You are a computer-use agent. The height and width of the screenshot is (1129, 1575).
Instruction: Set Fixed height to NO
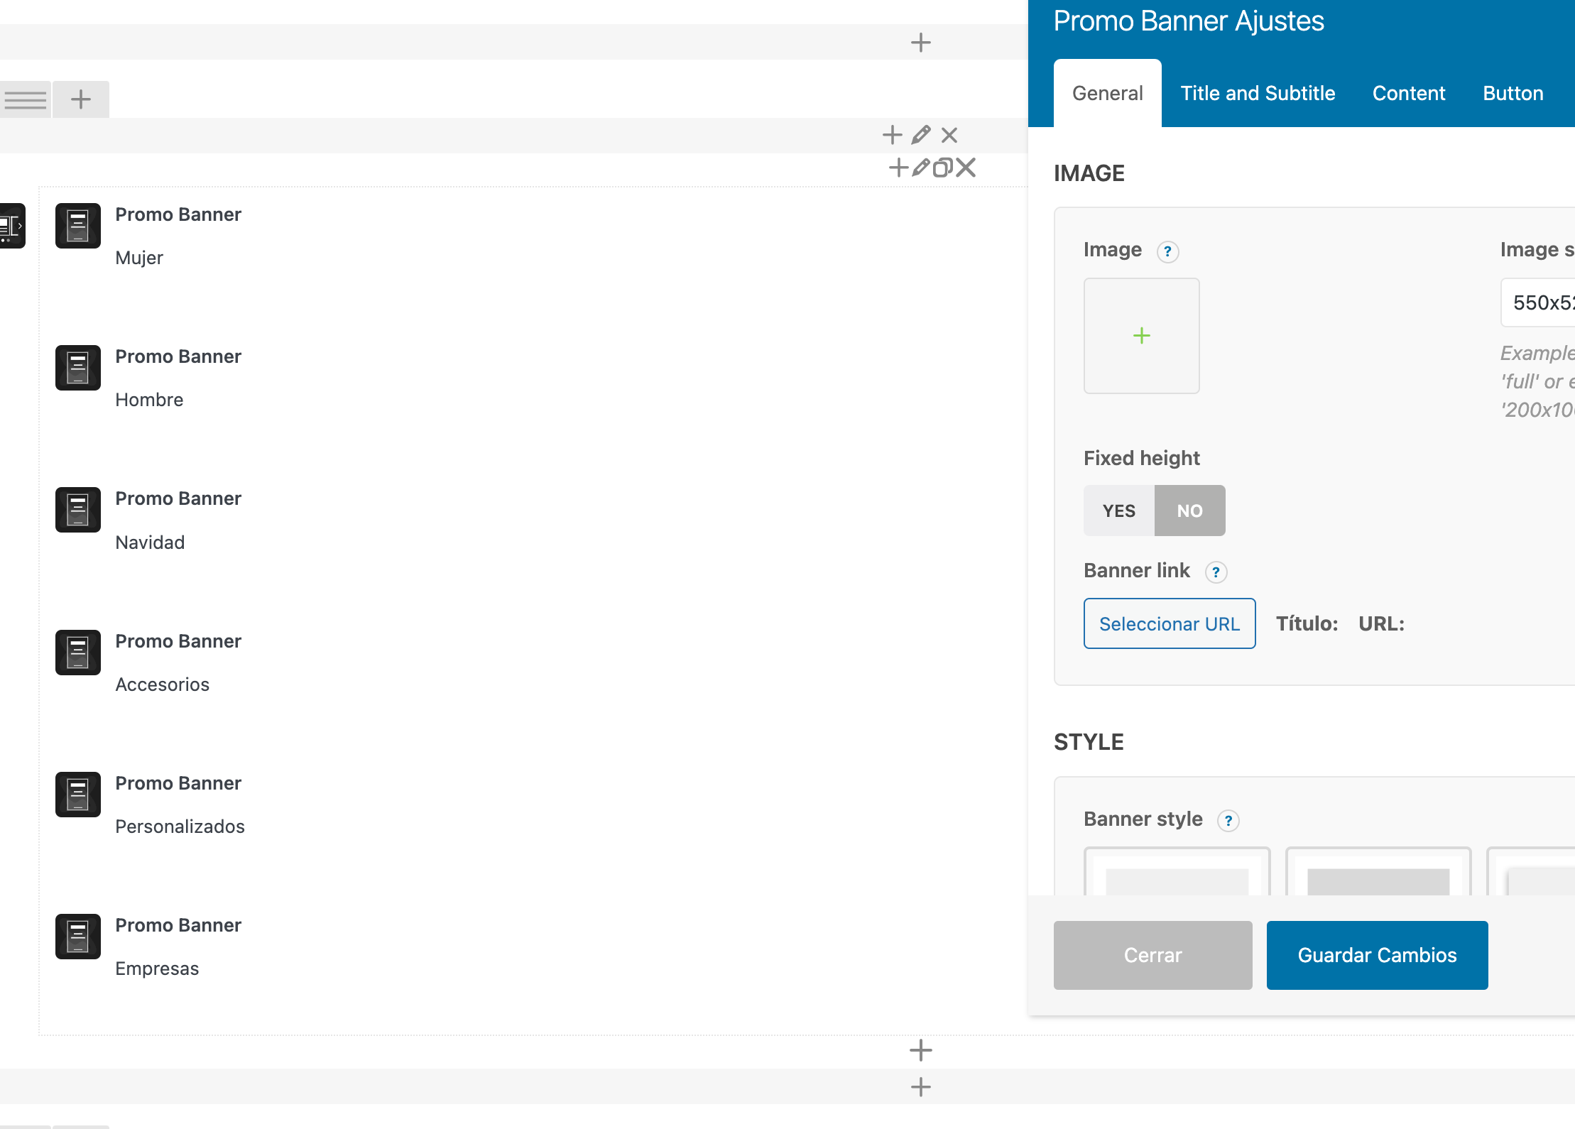1189,511
